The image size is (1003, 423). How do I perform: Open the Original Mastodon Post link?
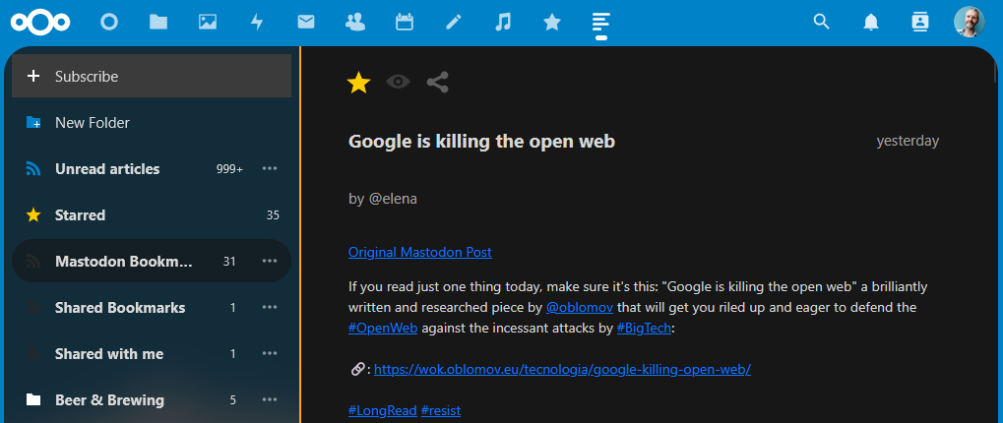coord(420,253)
